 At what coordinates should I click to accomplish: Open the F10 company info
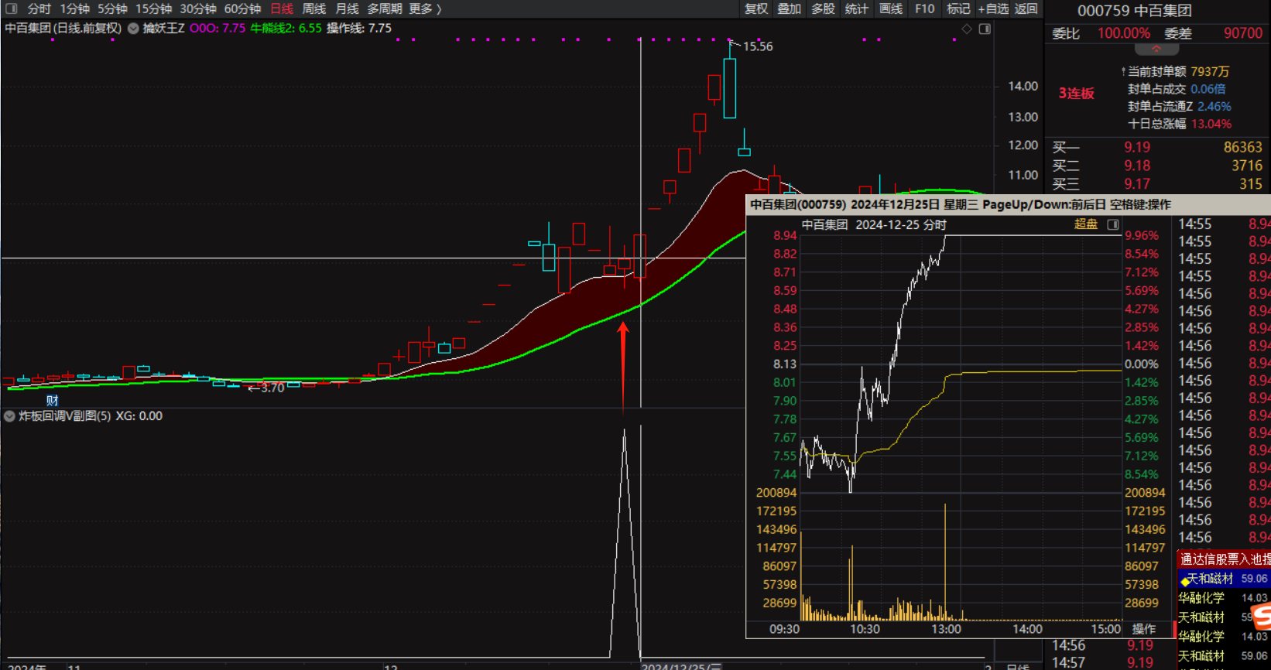pyautogui.click(x=924, y=9)
